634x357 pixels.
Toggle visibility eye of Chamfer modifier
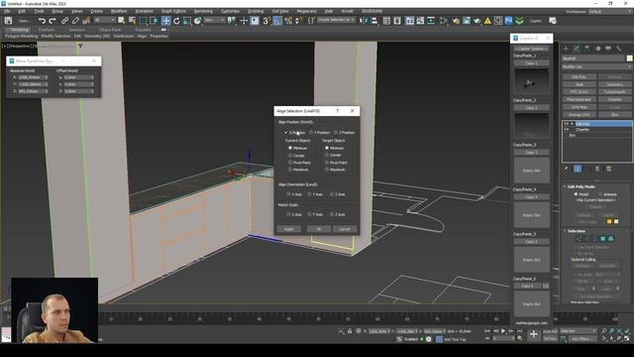(x=567, y=130)
